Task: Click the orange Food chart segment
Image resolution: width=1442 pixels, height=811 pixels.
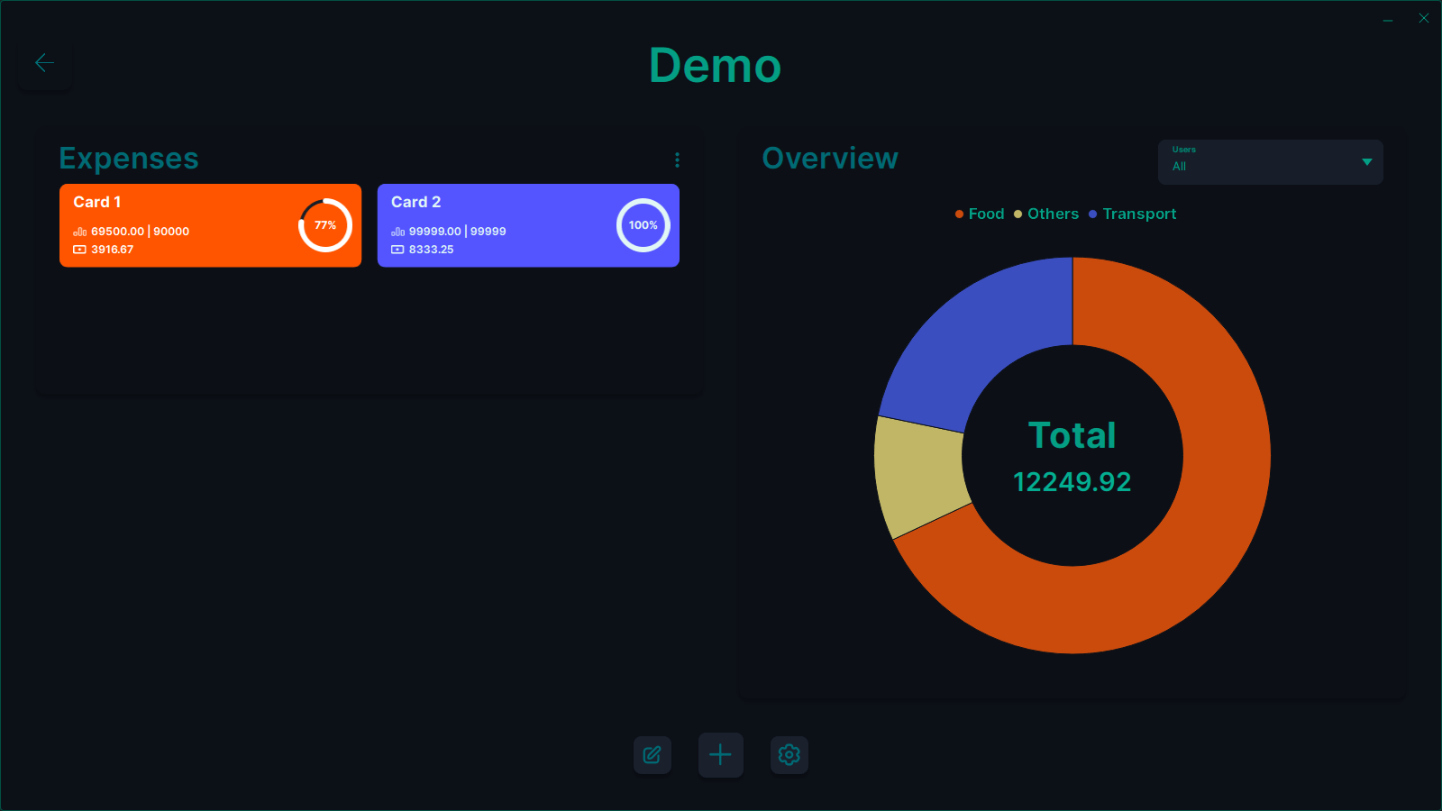Action: click(1208, 505)
